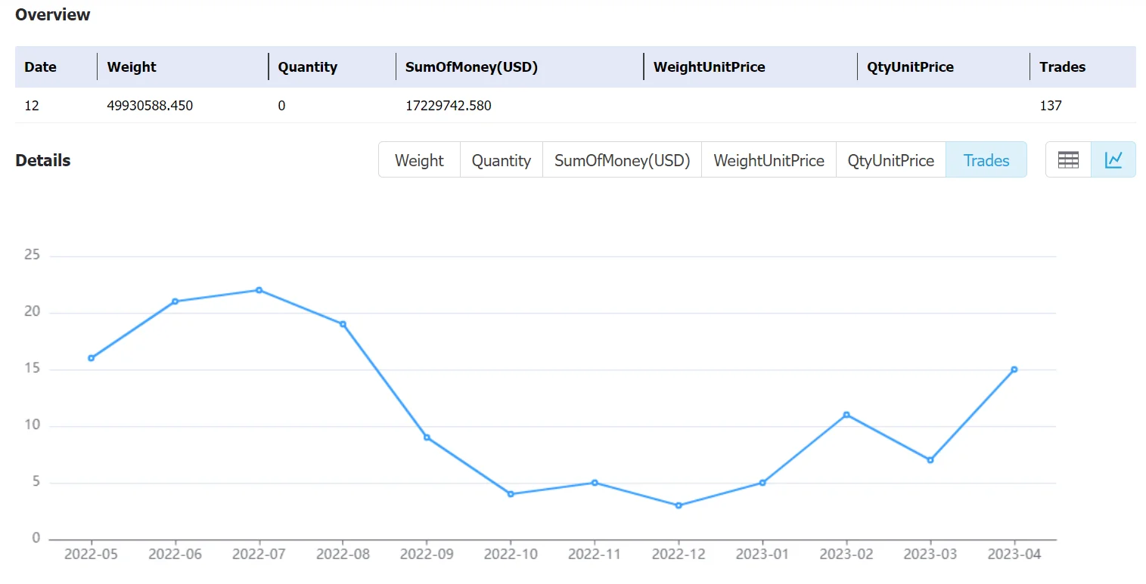This screenshot has width=1146, height=584.
Task: Click the y-axis label 15
Action: [x=33, y=369]
